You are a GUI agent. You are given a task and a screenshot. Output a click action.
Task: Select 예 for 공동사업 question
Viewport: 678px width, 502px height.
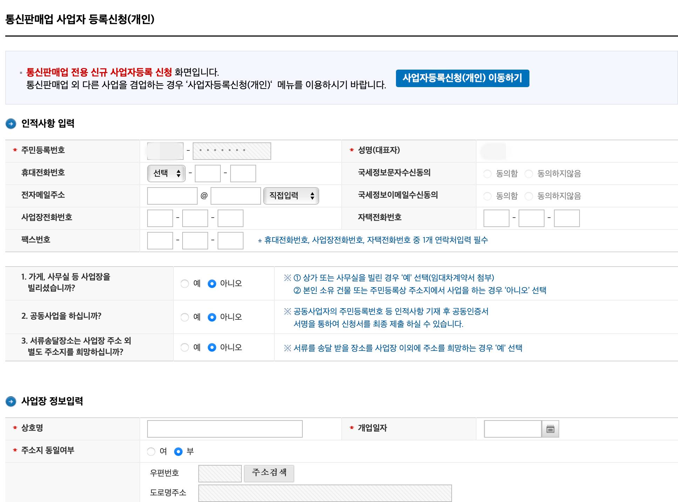[x=185, y=317]
